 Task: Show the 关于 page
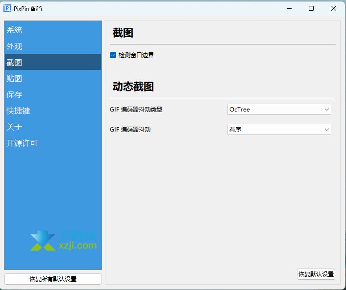pos(53,127)
